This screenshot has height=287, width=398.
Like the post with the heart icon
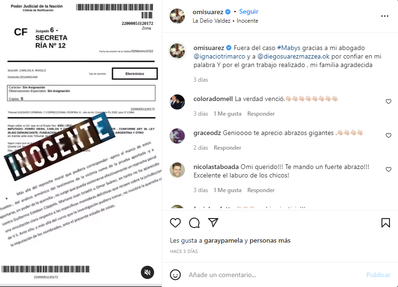click(175, 223)
